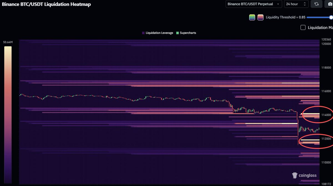Screen dimensions: 333x186
Task: Click the 120000 price axis label
Action: click(x=326, y=44)
